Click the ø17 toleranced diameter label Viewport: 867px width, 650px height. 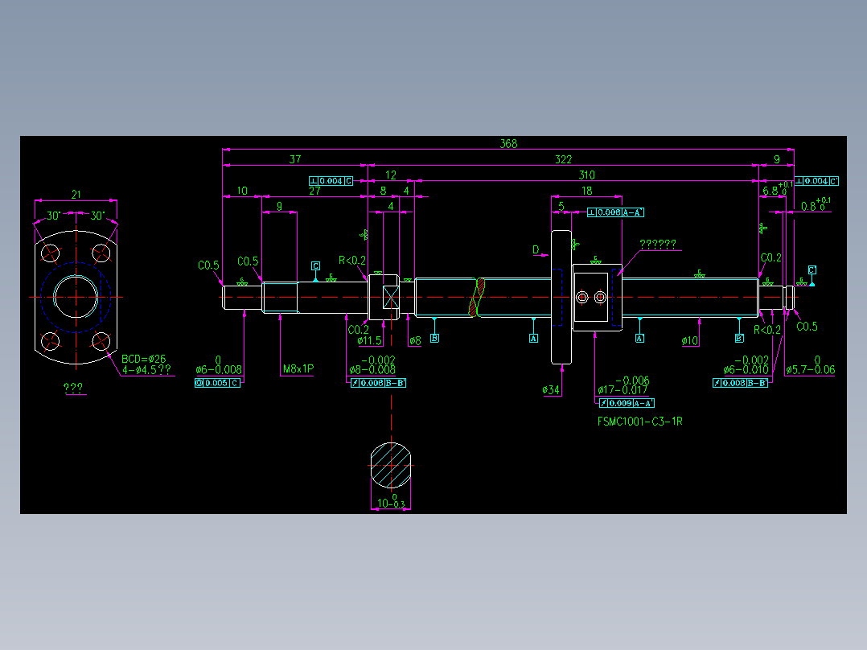(623, 385)
